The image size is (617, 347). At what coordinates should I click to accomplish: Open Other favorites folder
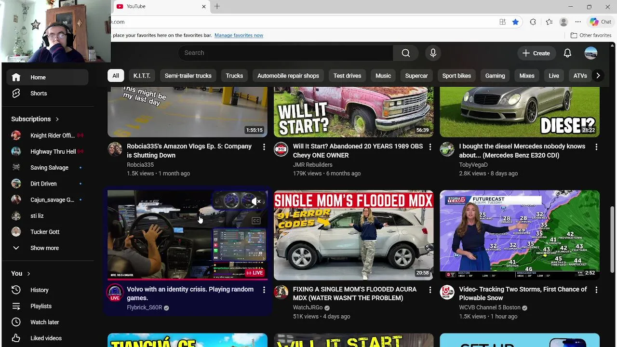[591, 35]
